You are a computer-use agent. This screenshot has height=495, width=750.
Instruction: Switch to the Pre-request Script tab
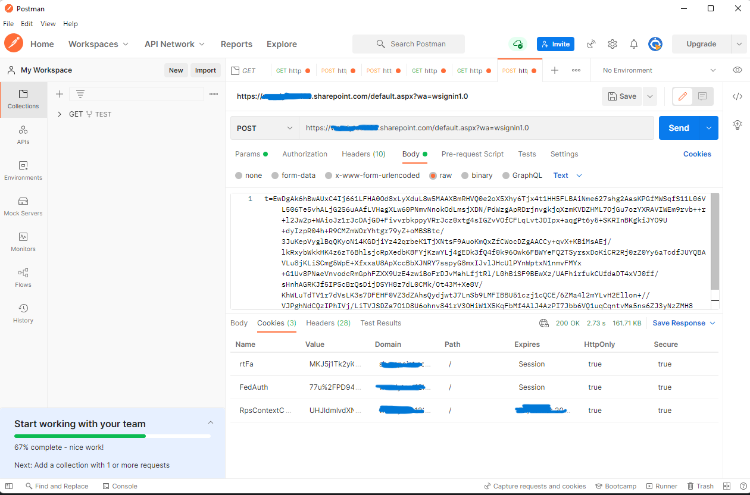pos(473,154)
